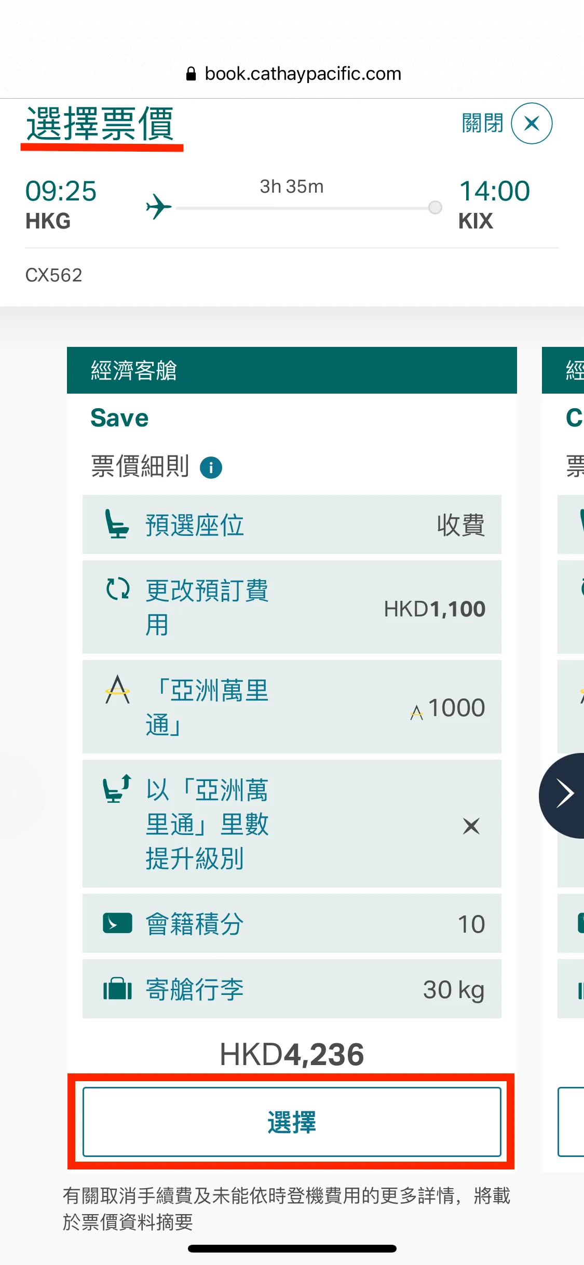Click the Asia Miles logo icon
This screenshot has width=584, height=1265.
(118, 689)
